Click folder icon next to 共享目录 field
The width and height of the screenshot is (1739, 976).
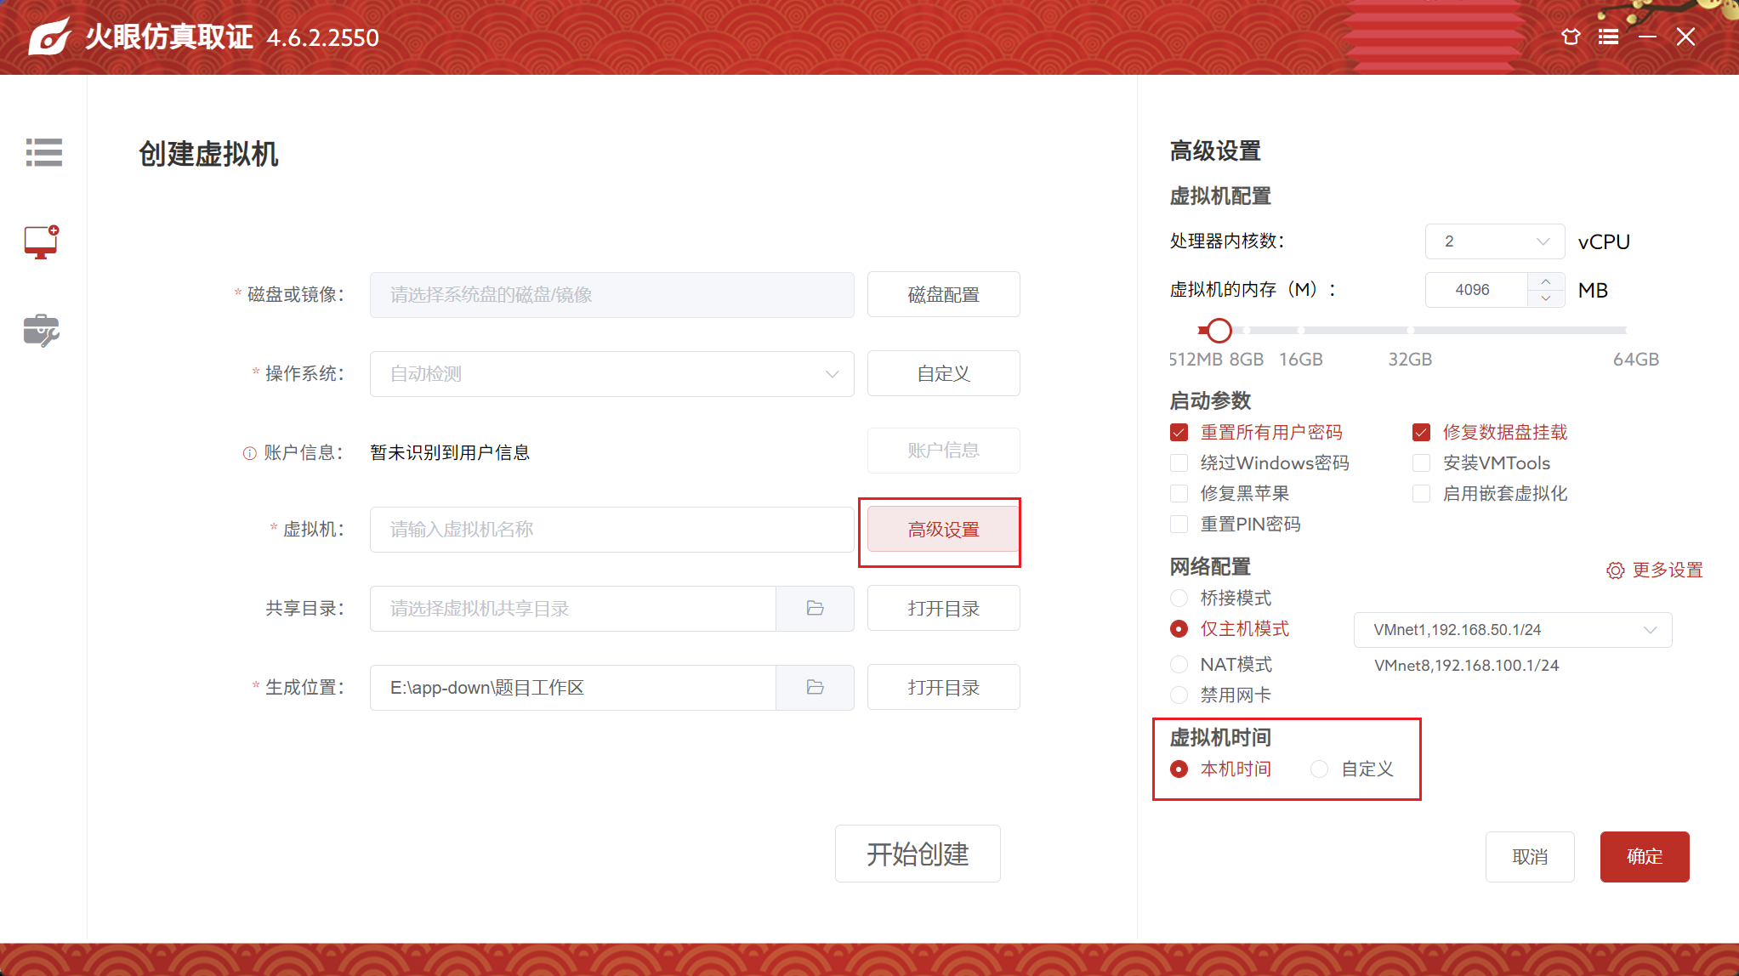pos(815,609)
